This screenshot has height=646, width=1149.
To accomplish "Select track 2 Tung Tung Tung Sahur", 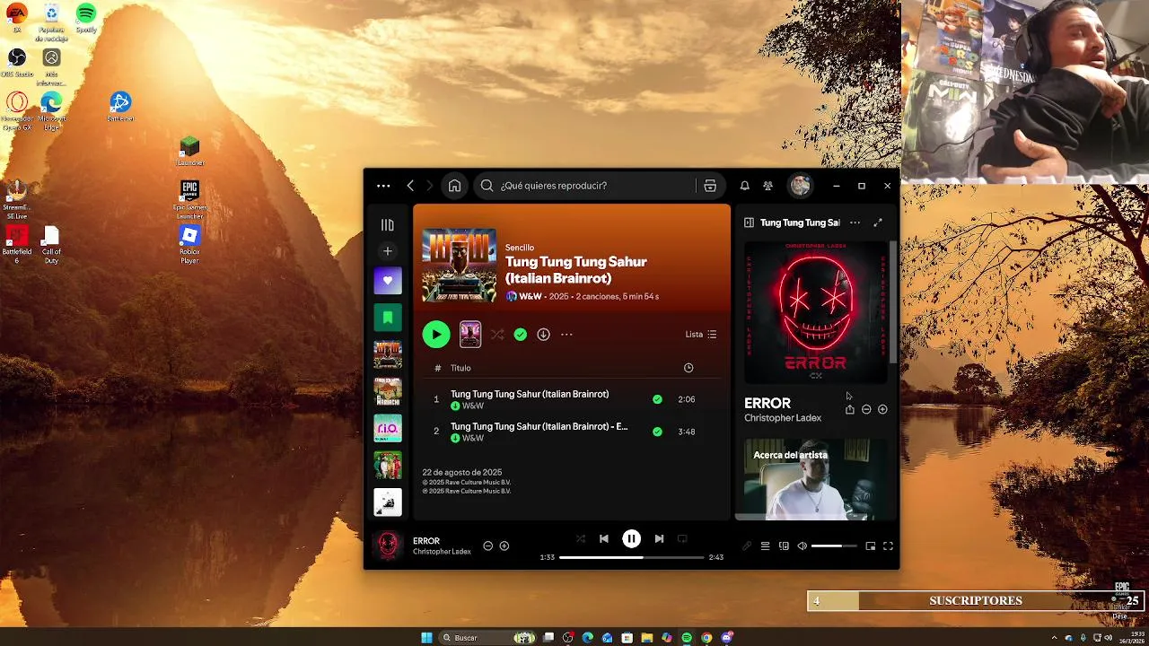I will coord(572,432).
